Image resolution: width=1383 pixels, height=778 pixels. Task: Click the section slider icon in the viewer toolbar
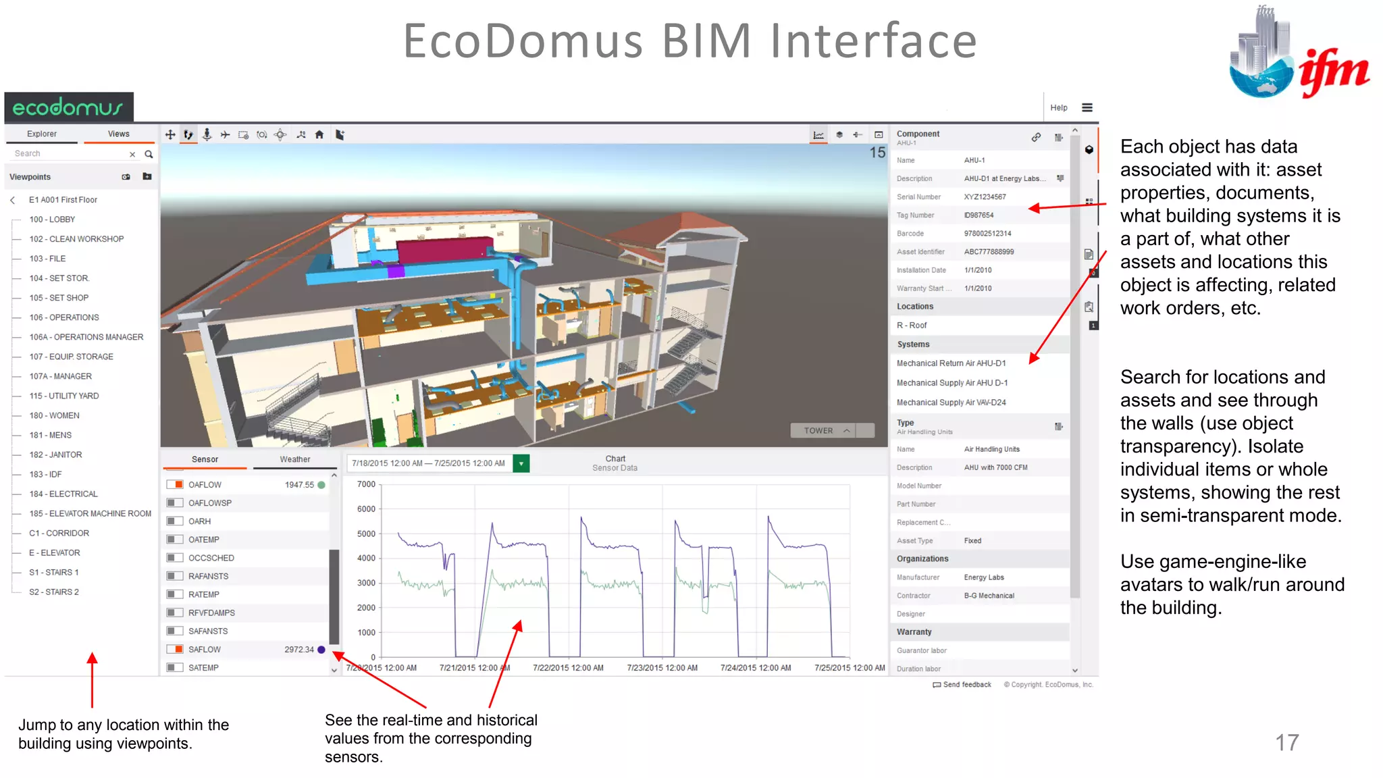[858, 135]
